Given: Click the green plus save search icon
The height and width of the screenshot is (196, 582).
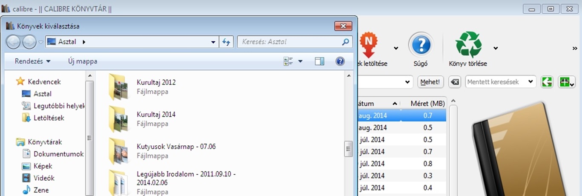Looking at the screenshot, I should click(567, 82).
